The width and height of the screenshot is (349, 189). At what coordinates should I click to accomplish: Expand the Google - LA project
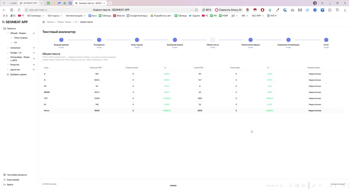coord(34,53)
